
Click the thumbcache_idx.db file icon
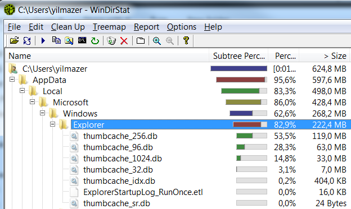pyautogui.click(x=74, y=181)
